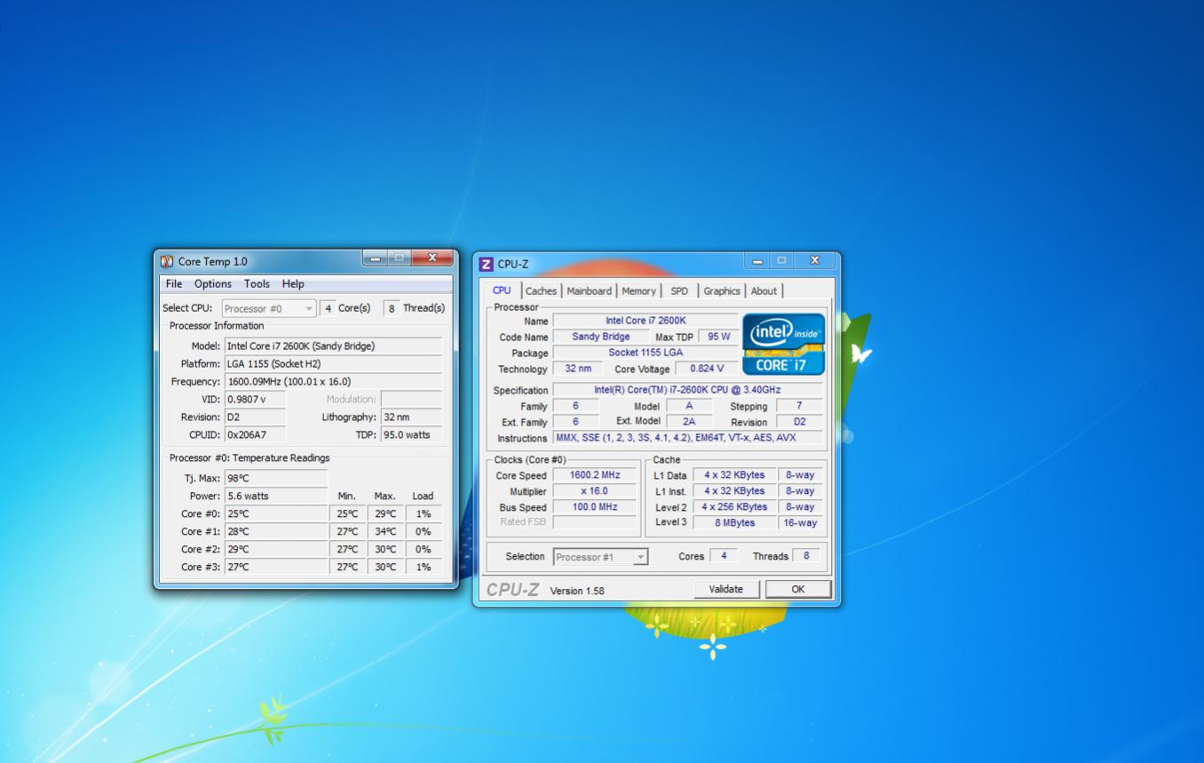Expand the Select CPU Processor #0 dropdown
The image size is (1204, 763).
pyautogui.click(x=268, y=308)
